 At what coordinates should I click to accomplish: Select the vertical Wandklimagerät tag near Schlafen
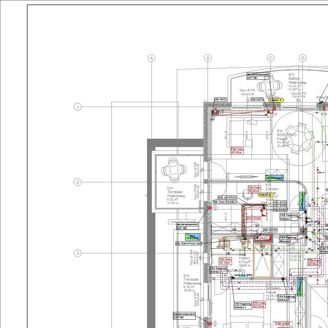point(300,287)
